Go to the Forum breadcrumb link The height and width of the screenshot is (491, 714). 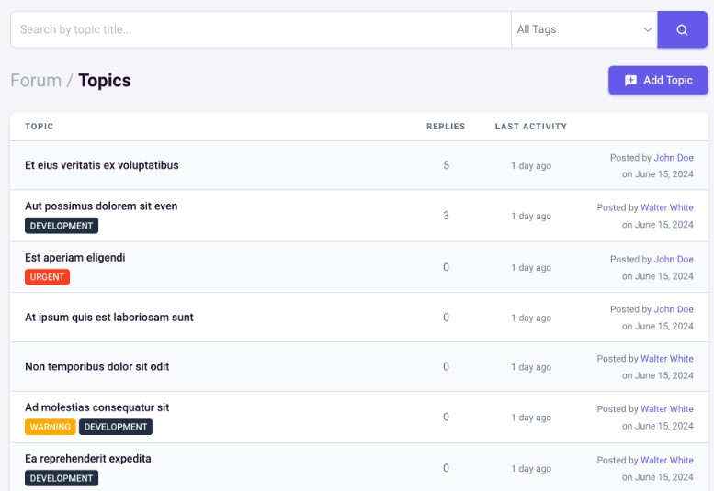(35, 81)
